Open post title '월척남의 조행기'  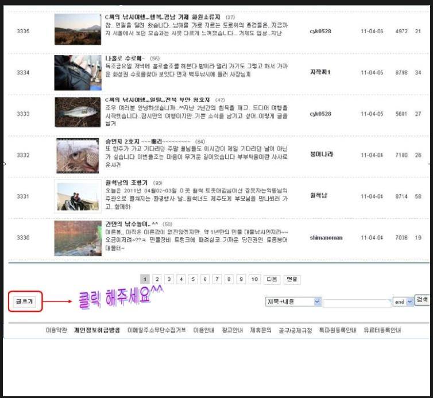pos(126,183)
